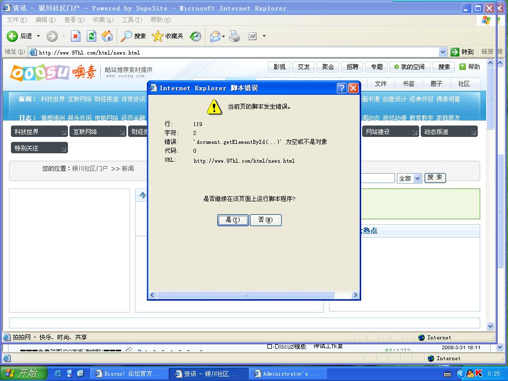Click the green 转到 Go button

(x=462, y=52)
